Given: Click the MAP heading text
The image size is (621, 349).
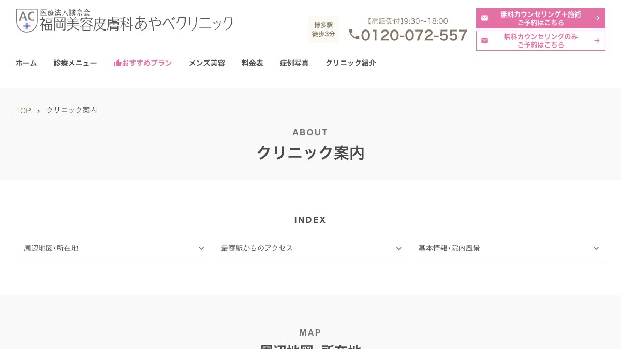Looking at the screenshot, I should [x=310, y=332].
